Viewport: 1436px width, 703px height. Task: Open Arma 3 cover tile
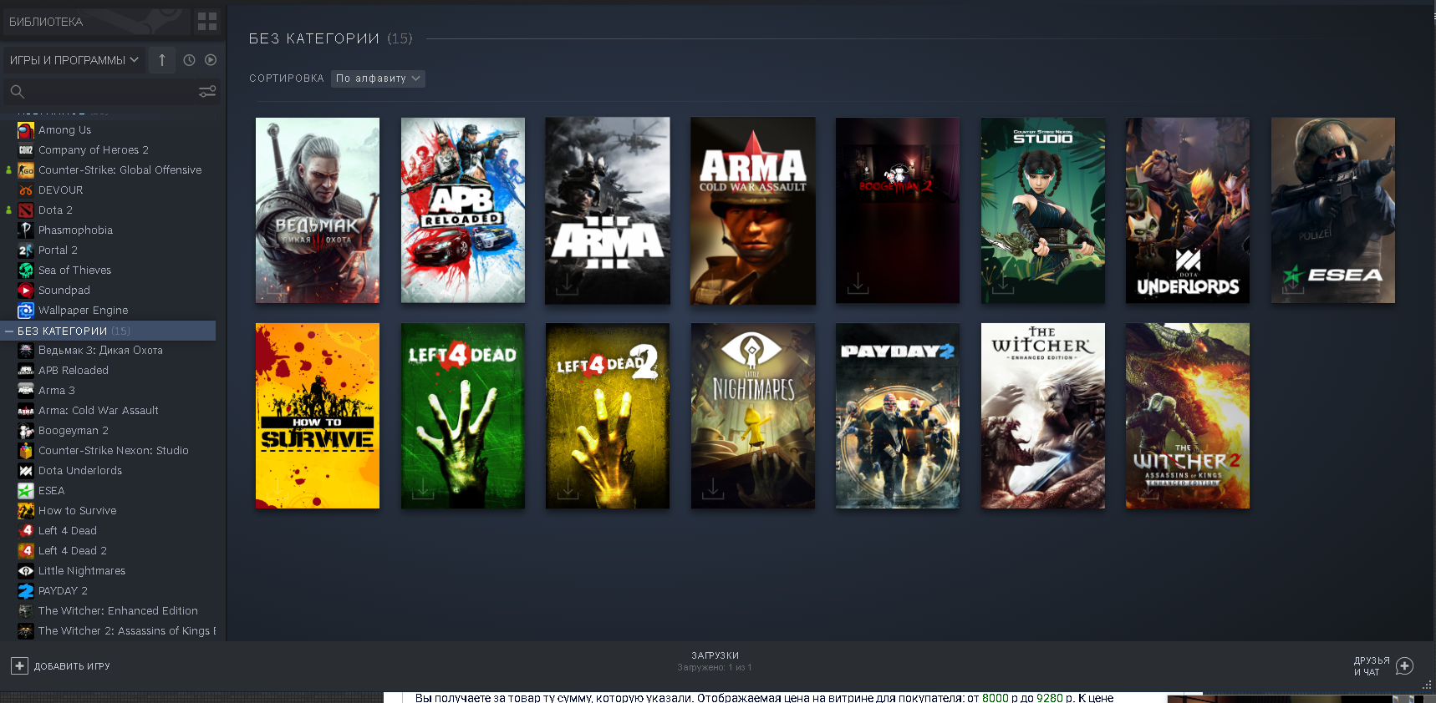click(608, 210)
